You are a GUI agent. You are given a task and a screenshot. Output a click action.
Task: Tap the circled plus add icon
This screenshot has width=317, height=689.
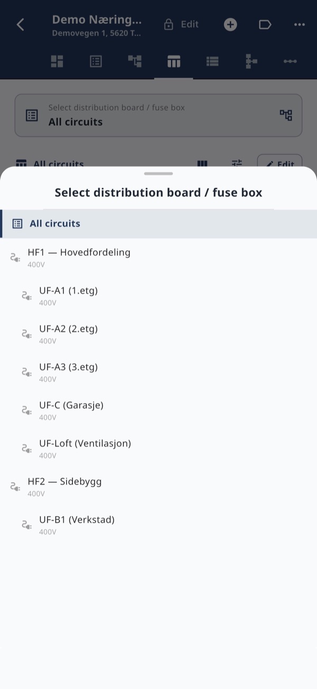(230, 24)
